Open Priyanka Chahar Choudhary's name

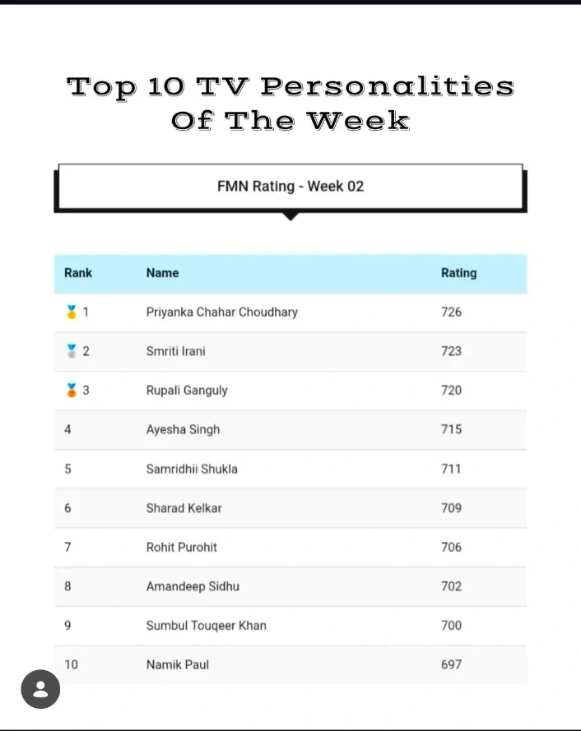(221, 312)
